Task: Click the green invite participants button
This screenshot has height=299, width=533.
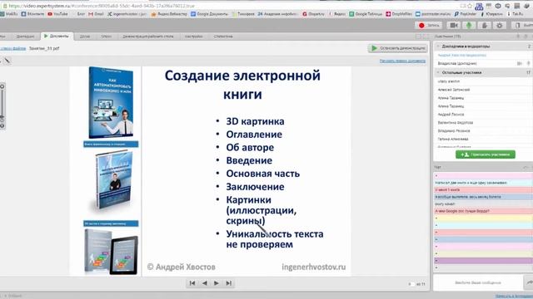Action: coord(485,154)
